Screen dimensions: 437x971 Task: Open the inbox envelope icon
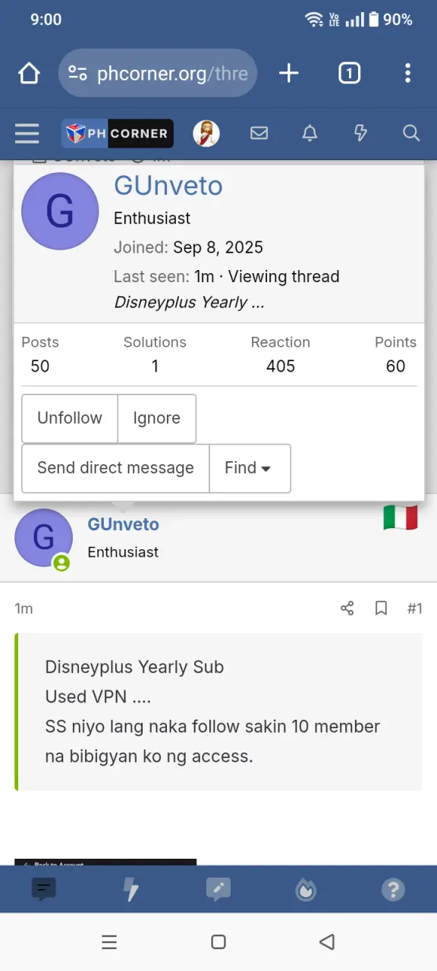[x=259, y=134]
